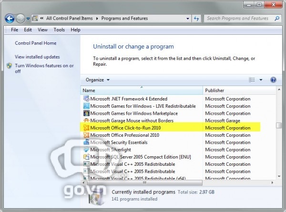Click the Programs and Features breadcrumb

[124, 19]
